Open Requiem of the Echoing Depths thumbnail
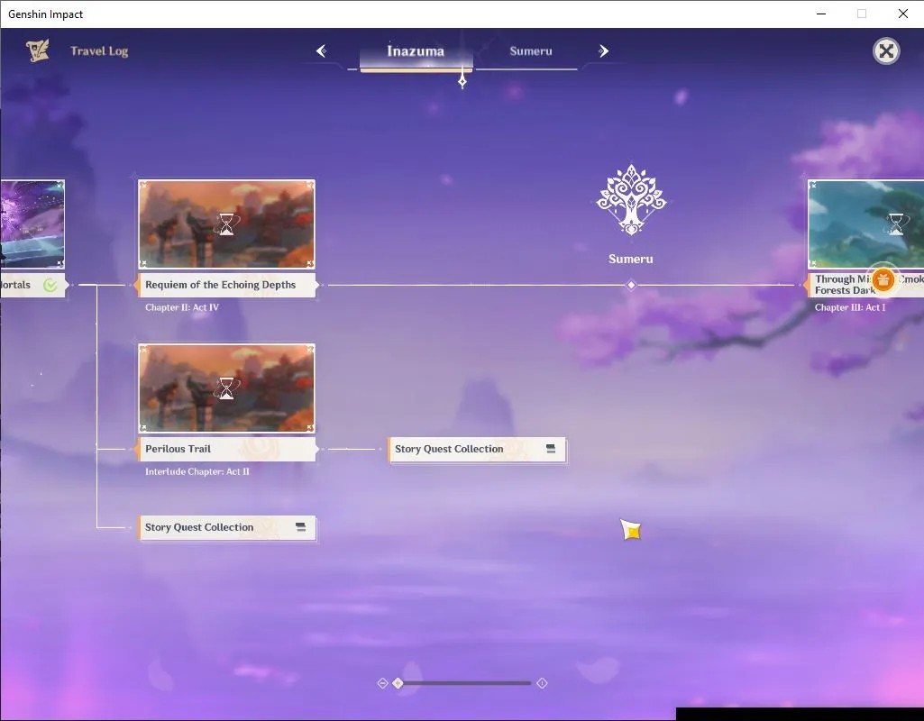This screenshot has height=721, width=924. (x=226, y=224)
